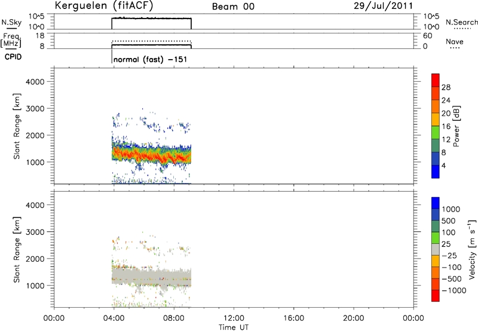Click the "16:00" time axis tick label
Screen dimensions: 478x331
pyautogui.click(x=293, y=318)
